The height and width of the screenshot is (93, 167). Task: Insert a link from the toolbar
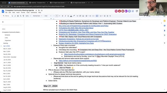click(x=77, y=16)
